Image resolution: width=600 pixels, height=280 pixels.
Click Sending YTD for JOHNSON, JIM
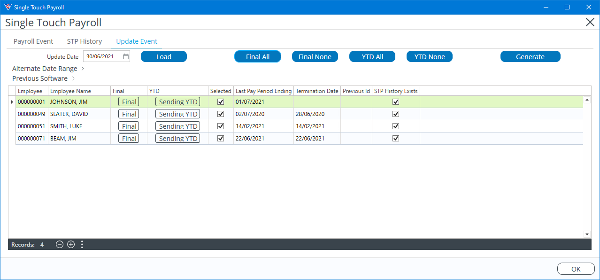(178, 102)
